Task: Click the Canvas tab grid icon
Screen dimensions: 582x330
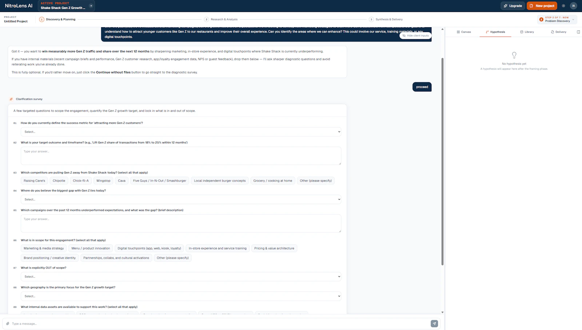Action: 458,32
